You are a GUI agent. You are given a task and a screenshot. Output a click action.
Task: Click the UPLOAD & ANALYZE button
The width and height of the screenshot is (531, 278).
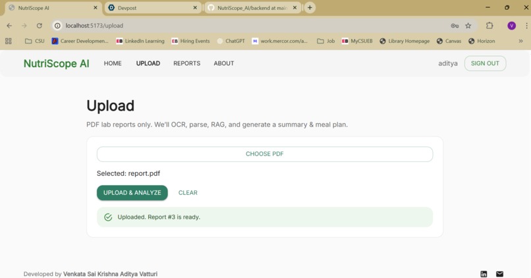(132, 192)
